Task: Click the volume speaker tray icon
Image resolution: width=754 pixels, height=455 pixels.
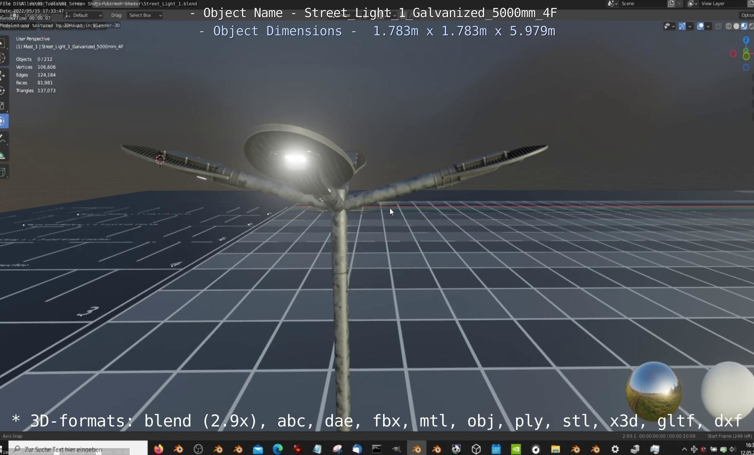Action: point(732,449)
